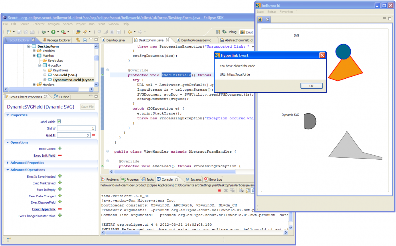Viewport: 396px width, 246px height.
Task: Expand the Handlers tree node
Action: pyautogui.click(x=34, y=85)
